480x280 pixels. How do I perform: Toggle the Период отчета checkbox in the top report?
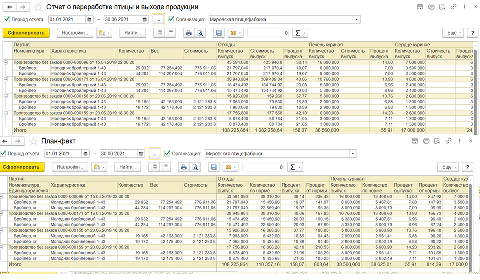(7, 19)
